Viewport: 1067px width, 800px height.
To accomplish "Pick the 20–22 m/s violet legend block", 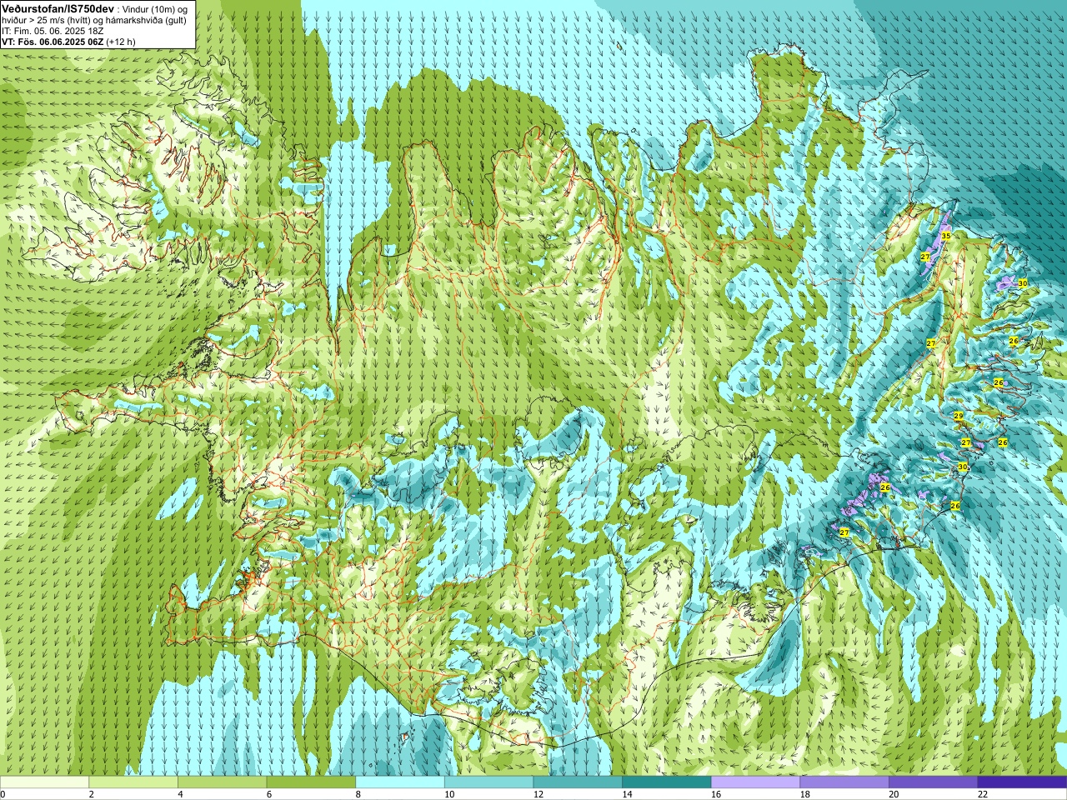I will 934,782.
